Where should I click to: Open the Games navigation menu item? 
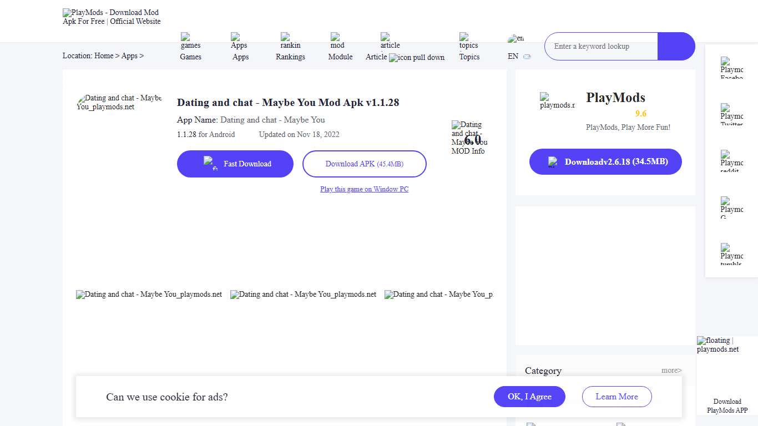(x=190, y=48)
